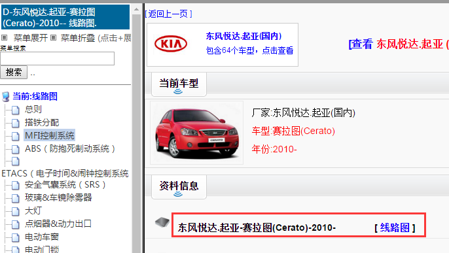Open 玻璃&车镜除雾器 tree item

pyautogui.click(x=58, y=197)
